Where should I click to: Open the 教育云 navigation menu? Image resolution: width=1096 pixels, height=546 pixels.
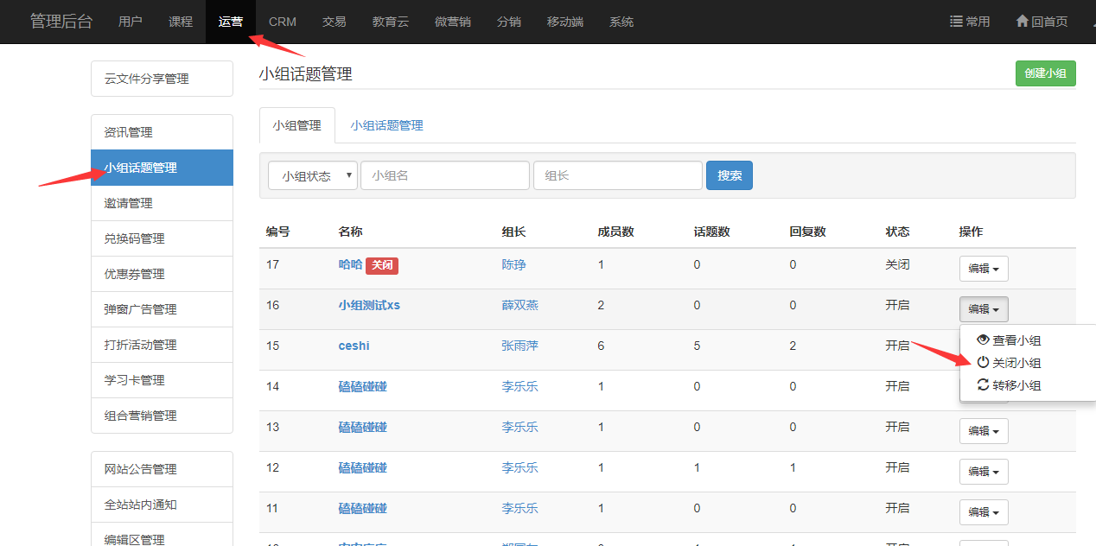(391, 22)
